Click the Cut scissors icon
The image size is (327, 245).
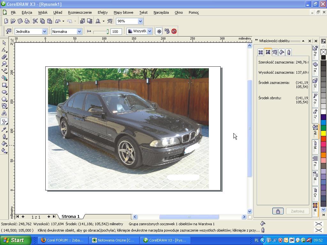(35, 21)
